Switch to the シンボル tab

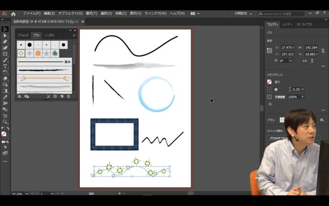tap(49, 36)
